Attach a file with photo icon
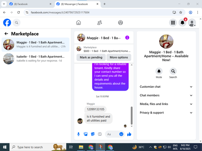This screenshot has height=151, width=202. [x=86, y=134]
